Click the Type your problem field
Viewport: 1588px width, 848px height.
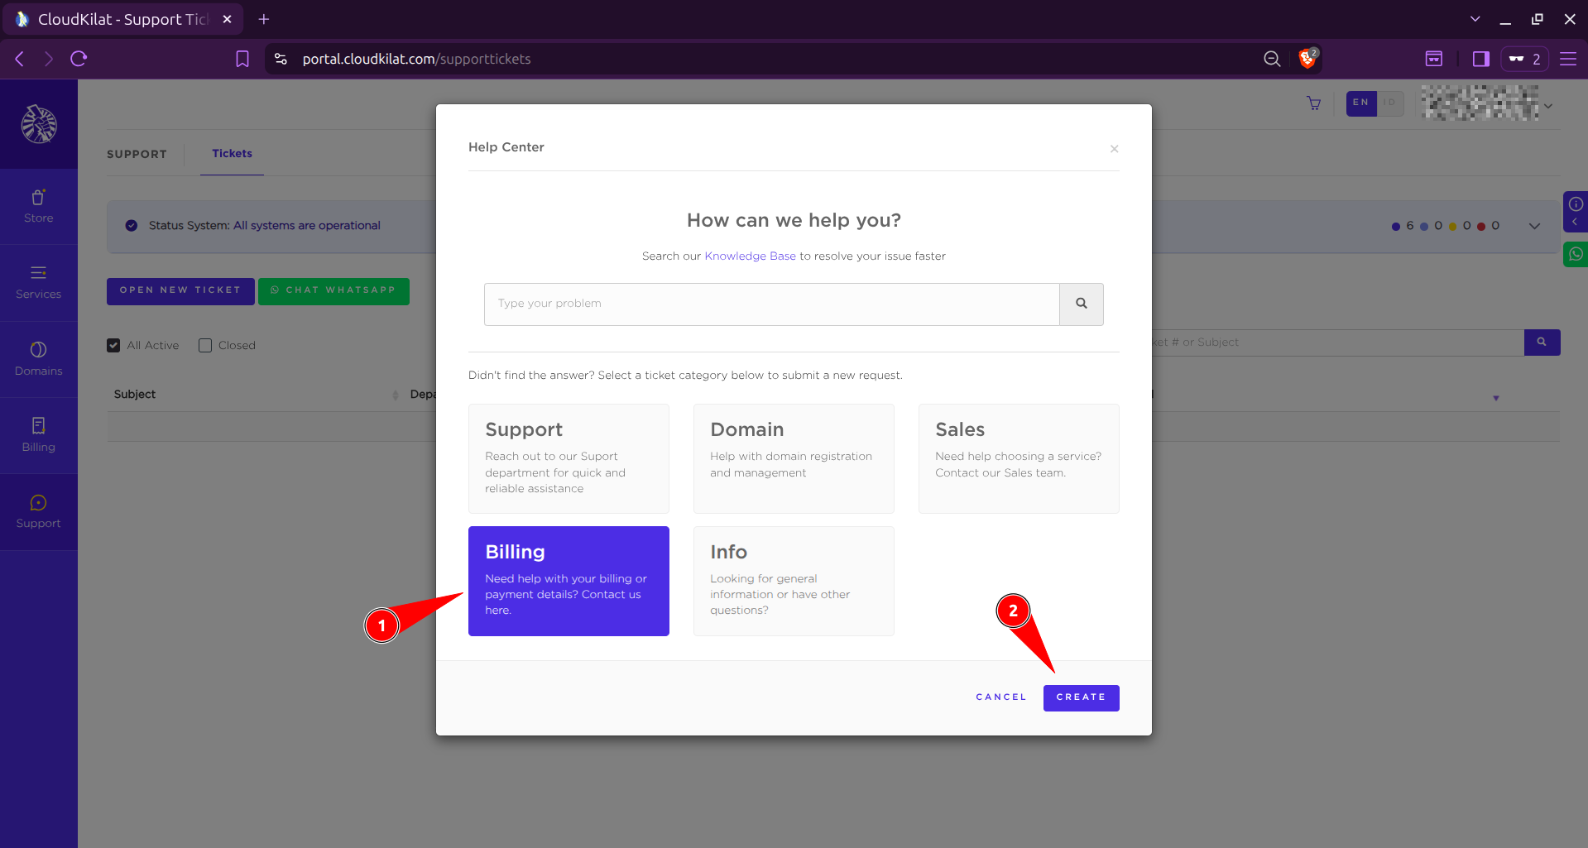(771, 304)
